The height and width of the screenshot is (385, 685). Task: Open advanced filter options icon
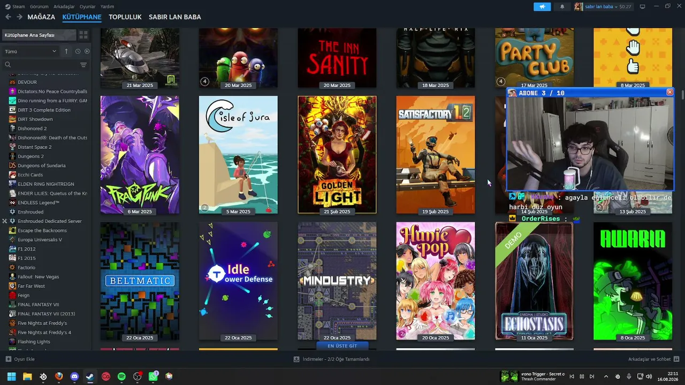pos(83,65)
